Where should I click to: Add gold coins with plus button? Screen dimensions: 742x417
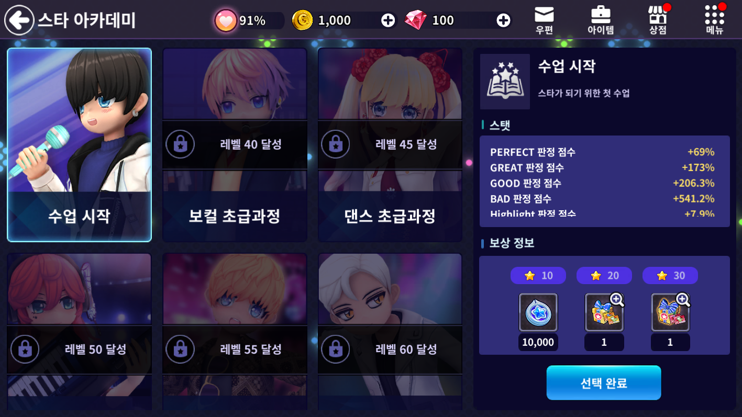click(x=388, y=20)
